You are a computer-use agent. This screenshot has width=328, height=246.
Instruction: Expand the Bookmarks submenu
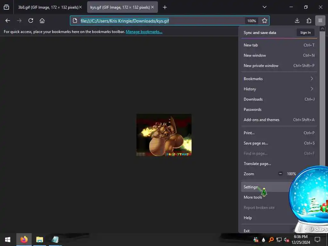(x=279, y=79)
